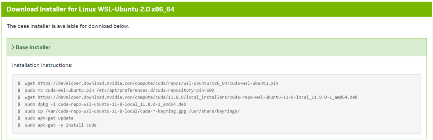This screenshot has width=433, height=140.
Task: Collapse the Base Installer chevron arrow
Action: [x=13, y=47]
